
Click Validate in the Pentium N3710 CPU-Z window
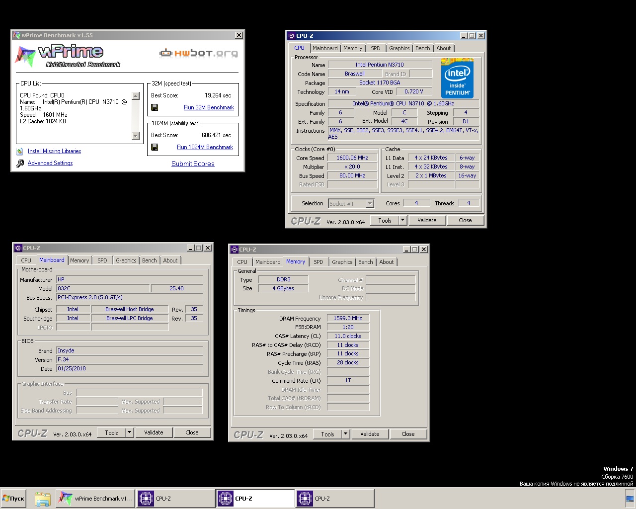[427, 220]
